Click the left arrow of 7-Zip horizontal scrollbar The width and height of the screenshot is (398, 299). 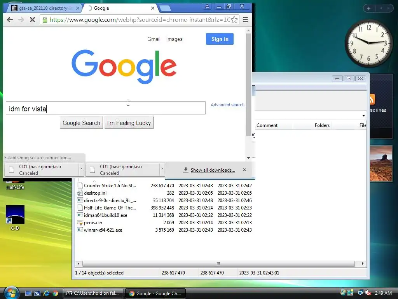coord(79,264)
